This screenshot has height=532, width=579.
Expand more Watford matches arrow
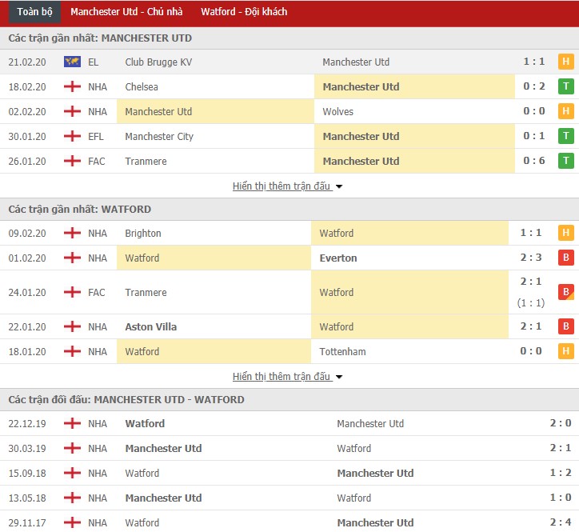339,378
